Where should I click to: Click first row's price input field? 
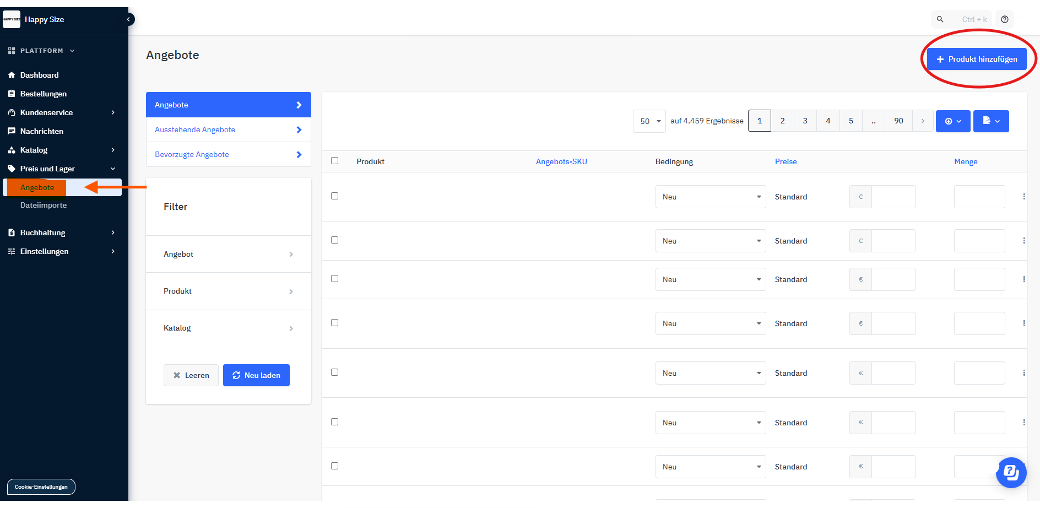click(x=893, y=197)
